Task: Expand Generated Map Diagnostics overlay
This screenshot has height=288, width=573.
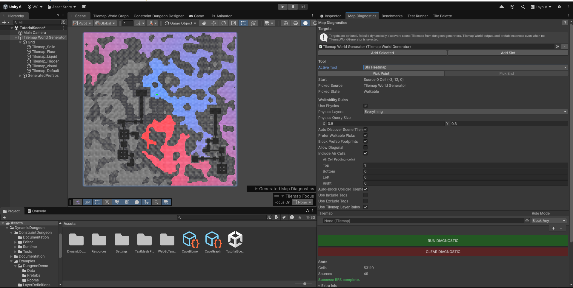Action: [x=256, y=189]
